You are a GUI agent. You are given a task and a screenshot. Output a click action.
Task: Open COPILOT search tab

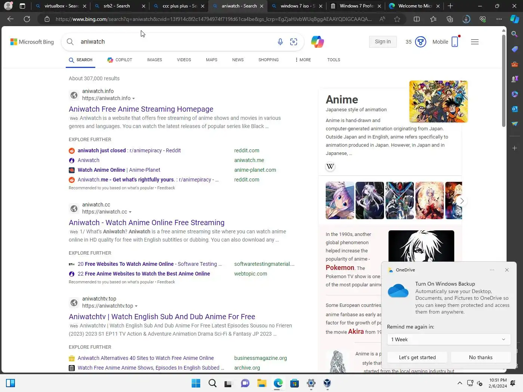coord(120,60)
